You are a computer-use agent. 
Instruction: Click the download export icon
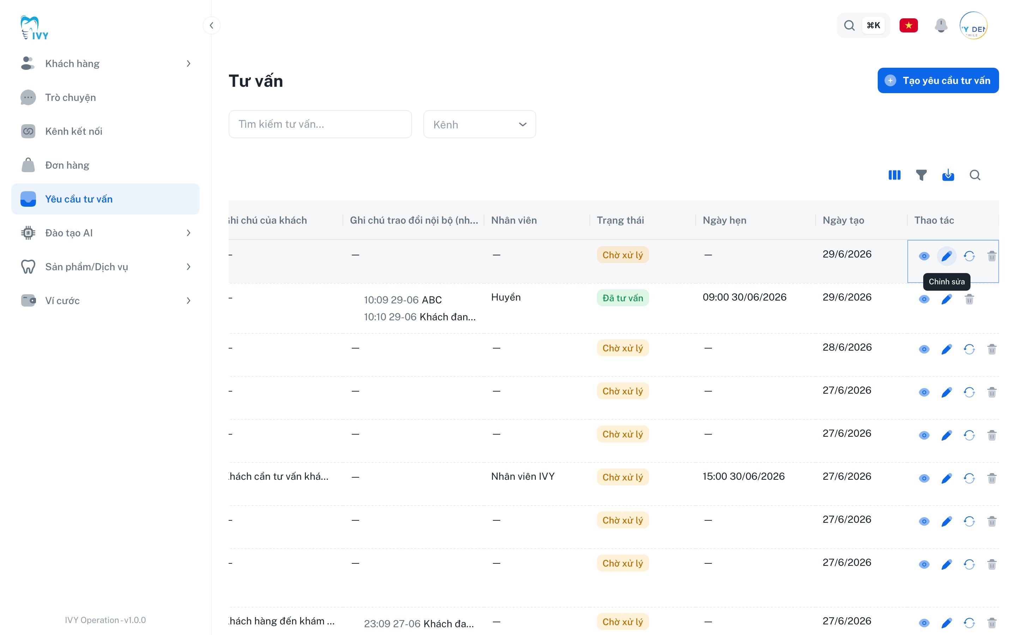(948, 175)
